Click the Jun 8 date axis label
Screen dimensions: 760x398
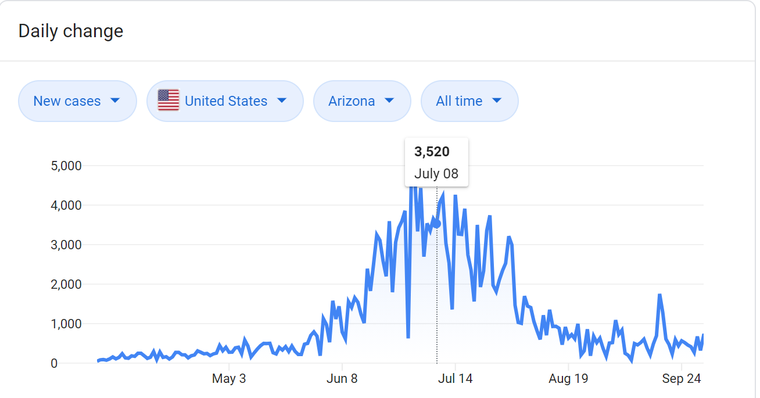(342, 379)
